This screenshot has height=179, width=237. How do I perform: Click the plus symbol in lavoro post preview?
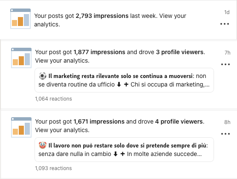123,154
